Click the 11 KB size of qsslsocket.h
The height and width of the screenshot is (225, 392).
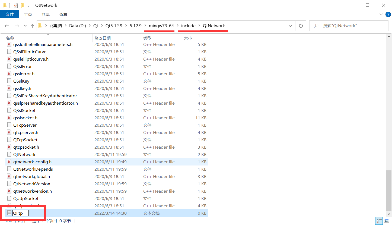pos(201,118)
